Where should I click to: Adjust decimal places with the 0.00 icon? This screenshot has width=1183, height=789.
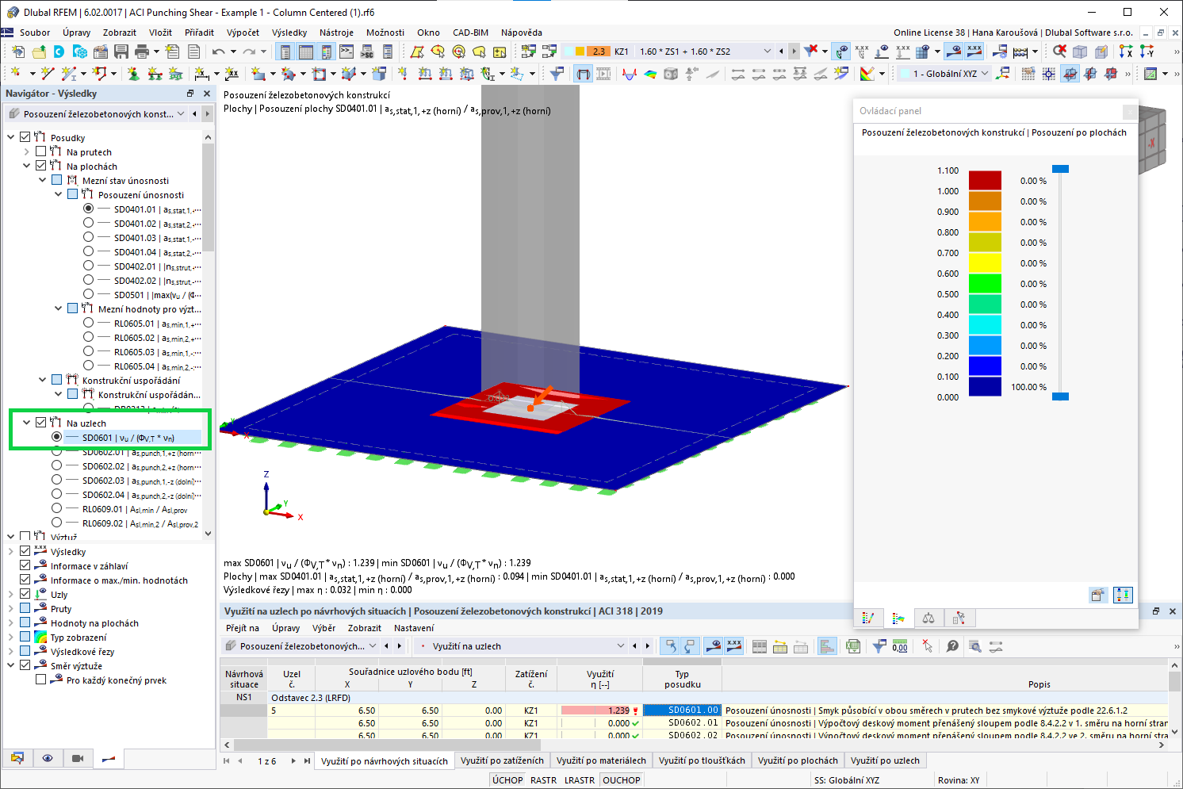pos(900,646)
